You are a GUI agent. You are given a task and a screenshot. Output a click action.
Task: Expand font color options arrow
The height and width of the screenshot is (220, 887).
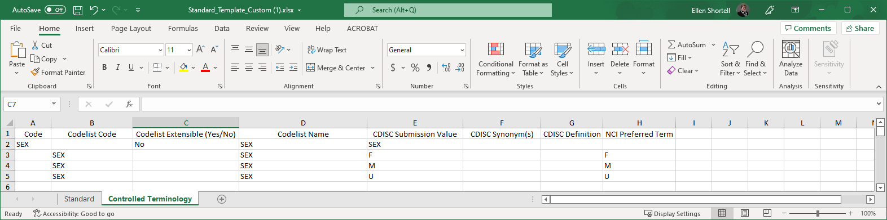coord(215,68)
